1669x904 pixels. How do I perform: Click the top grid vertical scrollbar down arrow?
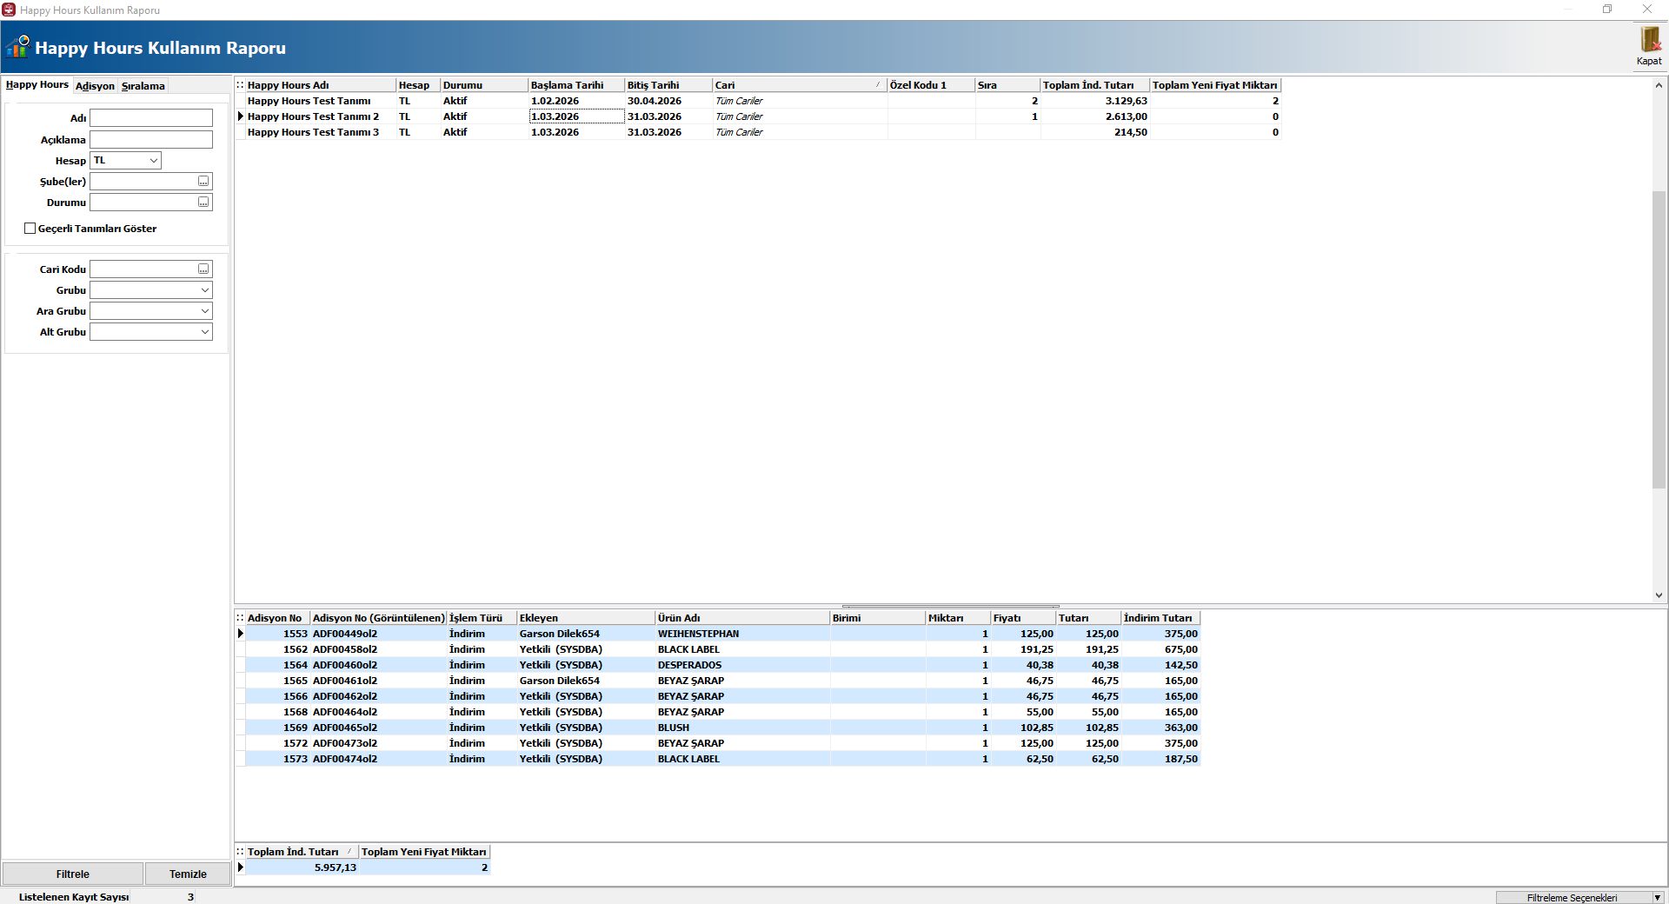[1659, 595]
